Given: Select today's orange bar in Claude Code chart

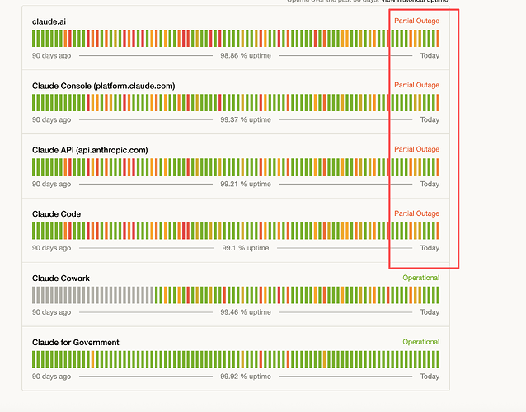Looking at the screenshot, I should pyautogui.click(x=438, y=231).
